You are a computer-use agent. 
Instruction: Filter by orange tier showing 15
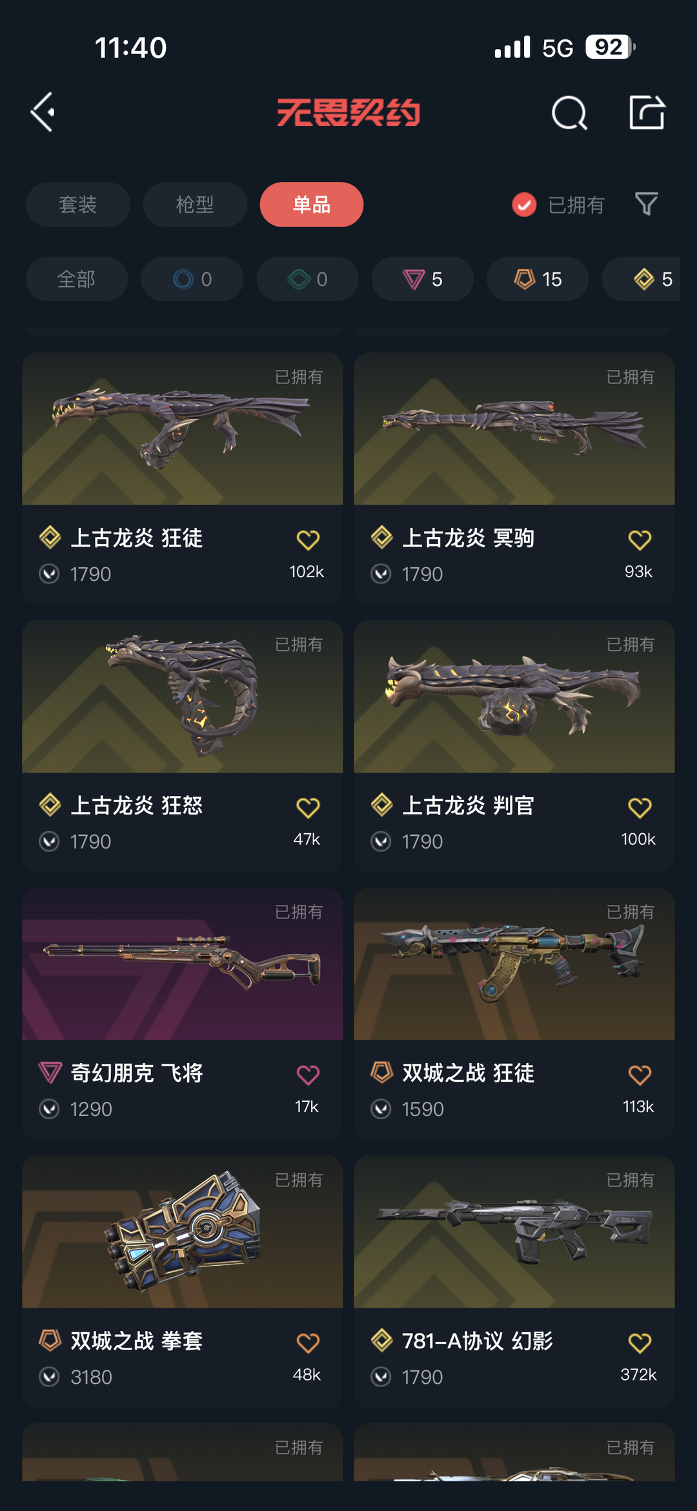coord(538,279)
